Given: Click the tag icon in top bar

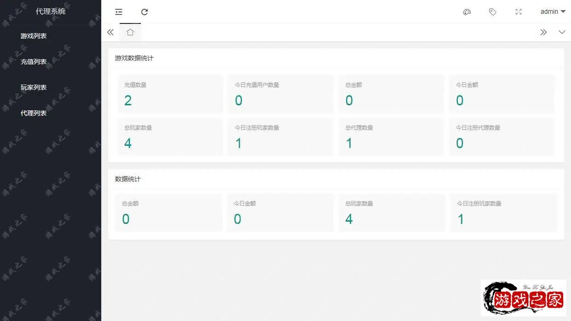Looking at the screenshot, I should coord(492,12).
